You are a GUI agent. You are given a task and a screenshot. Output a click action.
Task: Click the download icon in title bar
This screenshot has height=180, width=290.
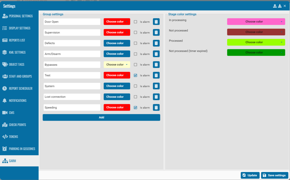pyautogui.click(x=280, y=6)
